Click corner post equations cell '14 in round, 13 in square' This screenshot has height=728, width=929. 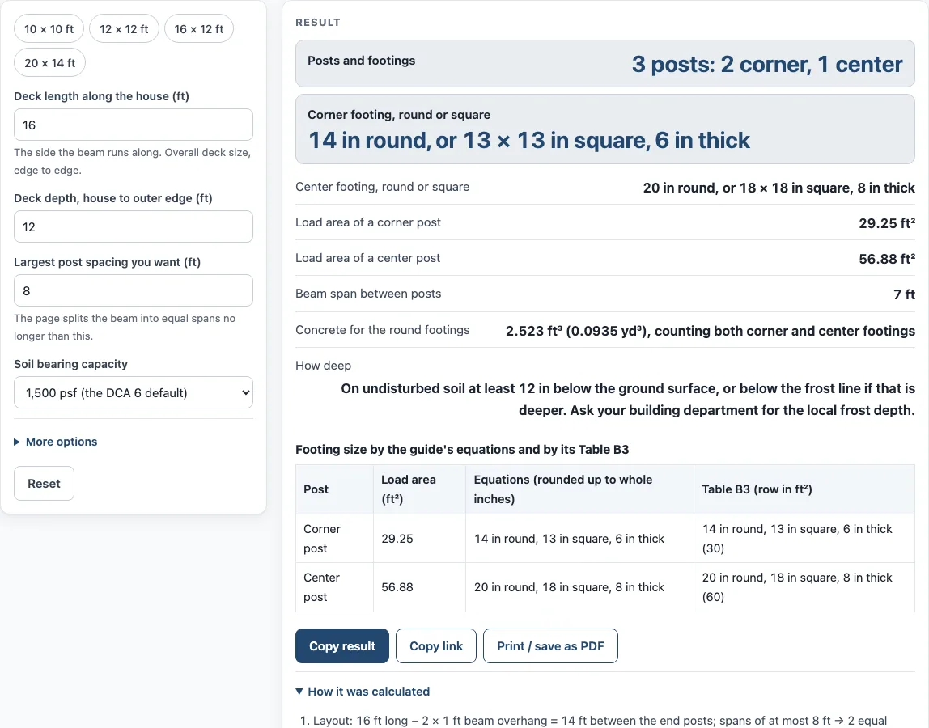(579, 539)
